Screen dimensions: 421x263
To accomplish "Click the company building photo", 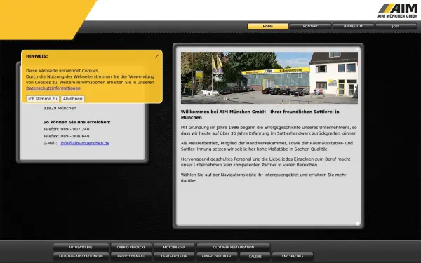I will point(269,78).
